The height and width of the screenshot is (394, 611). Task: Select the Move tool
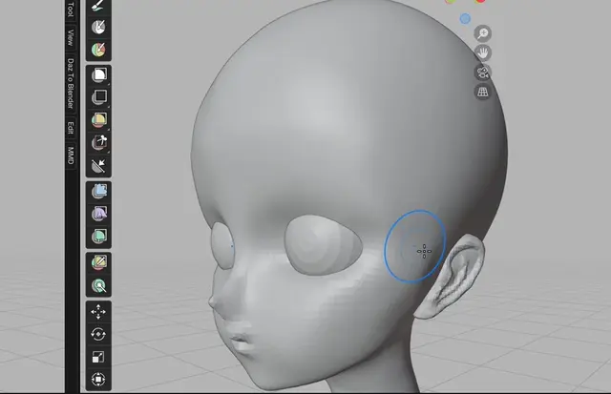[x=98, y=311]
